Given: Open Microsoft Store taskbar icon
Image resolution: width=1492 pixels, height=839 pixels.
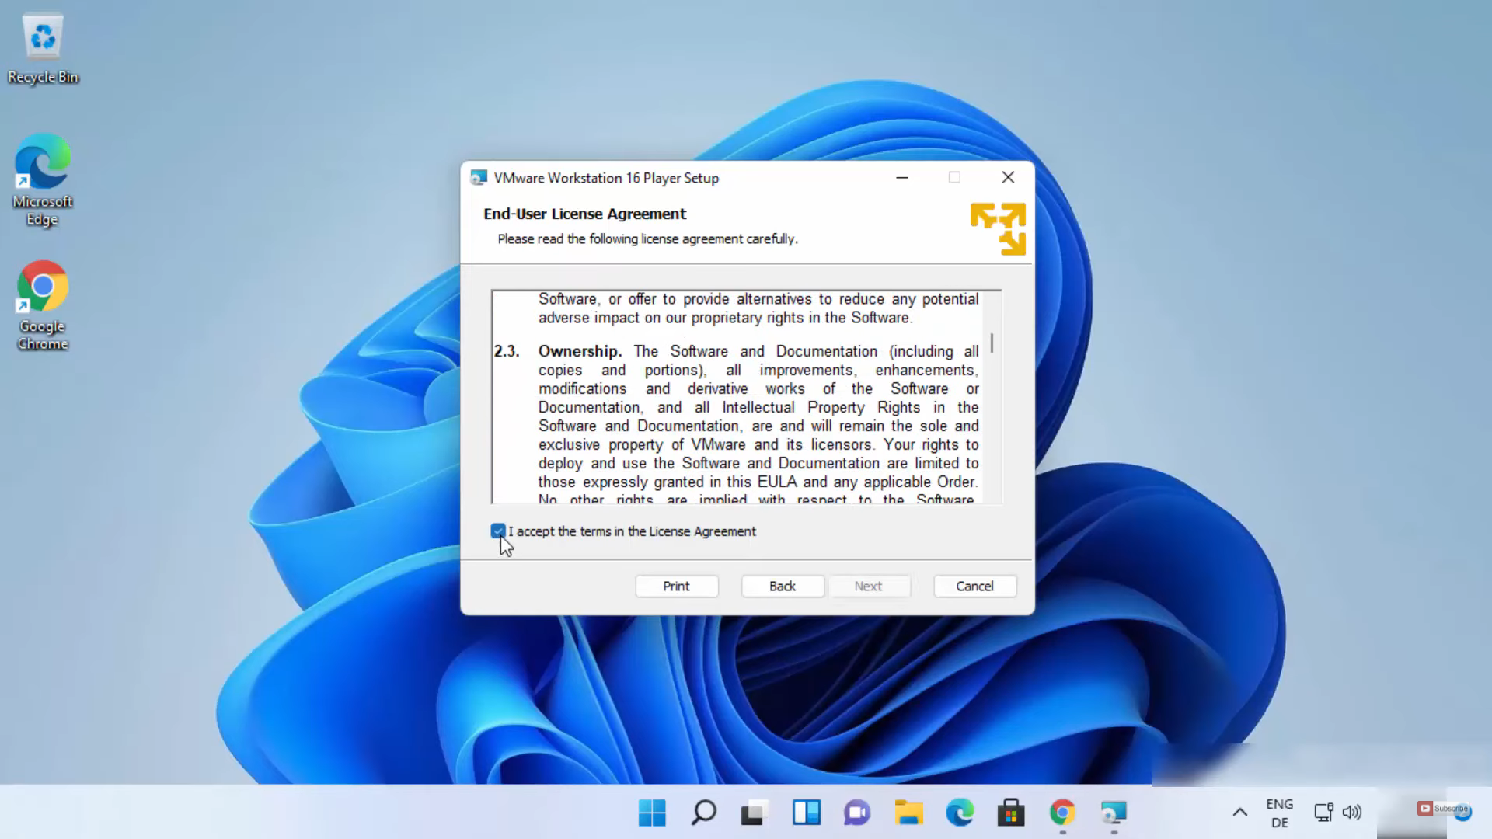Looking at the screenshot, I should coord(1011,813).
